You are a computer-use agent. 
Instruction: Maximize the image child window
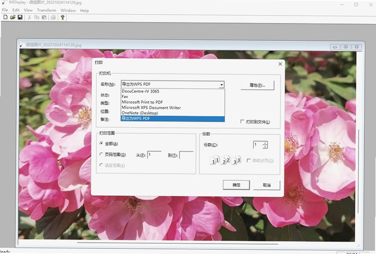(x=346, y=47)
